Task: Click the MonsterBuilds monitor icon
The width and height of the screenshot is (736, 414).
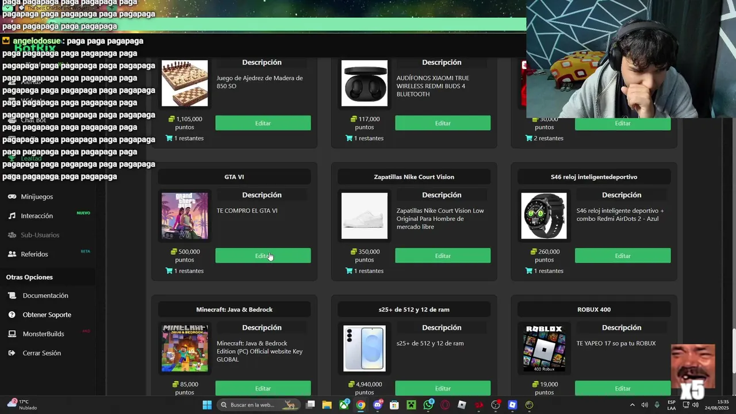Action: [12, 334]
